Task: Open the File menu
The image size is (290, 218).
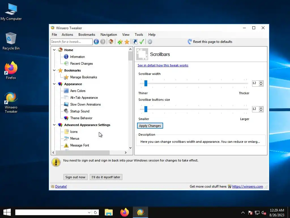Action: tap(54, 35)
